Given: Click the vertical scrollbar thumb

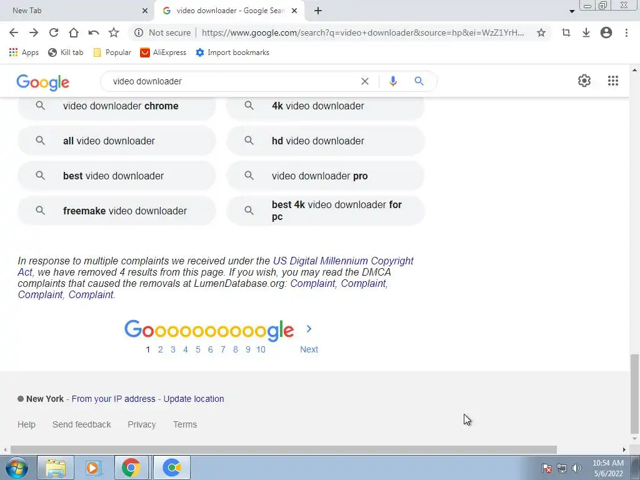Looking at the screenshot, I should [x=634, y=394].
